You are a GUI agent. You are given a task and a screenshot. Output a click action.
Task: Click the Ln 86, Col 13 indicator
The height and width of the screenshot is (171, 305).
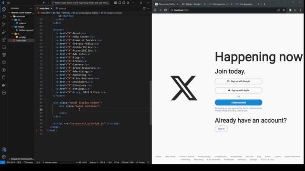[81, 162]
